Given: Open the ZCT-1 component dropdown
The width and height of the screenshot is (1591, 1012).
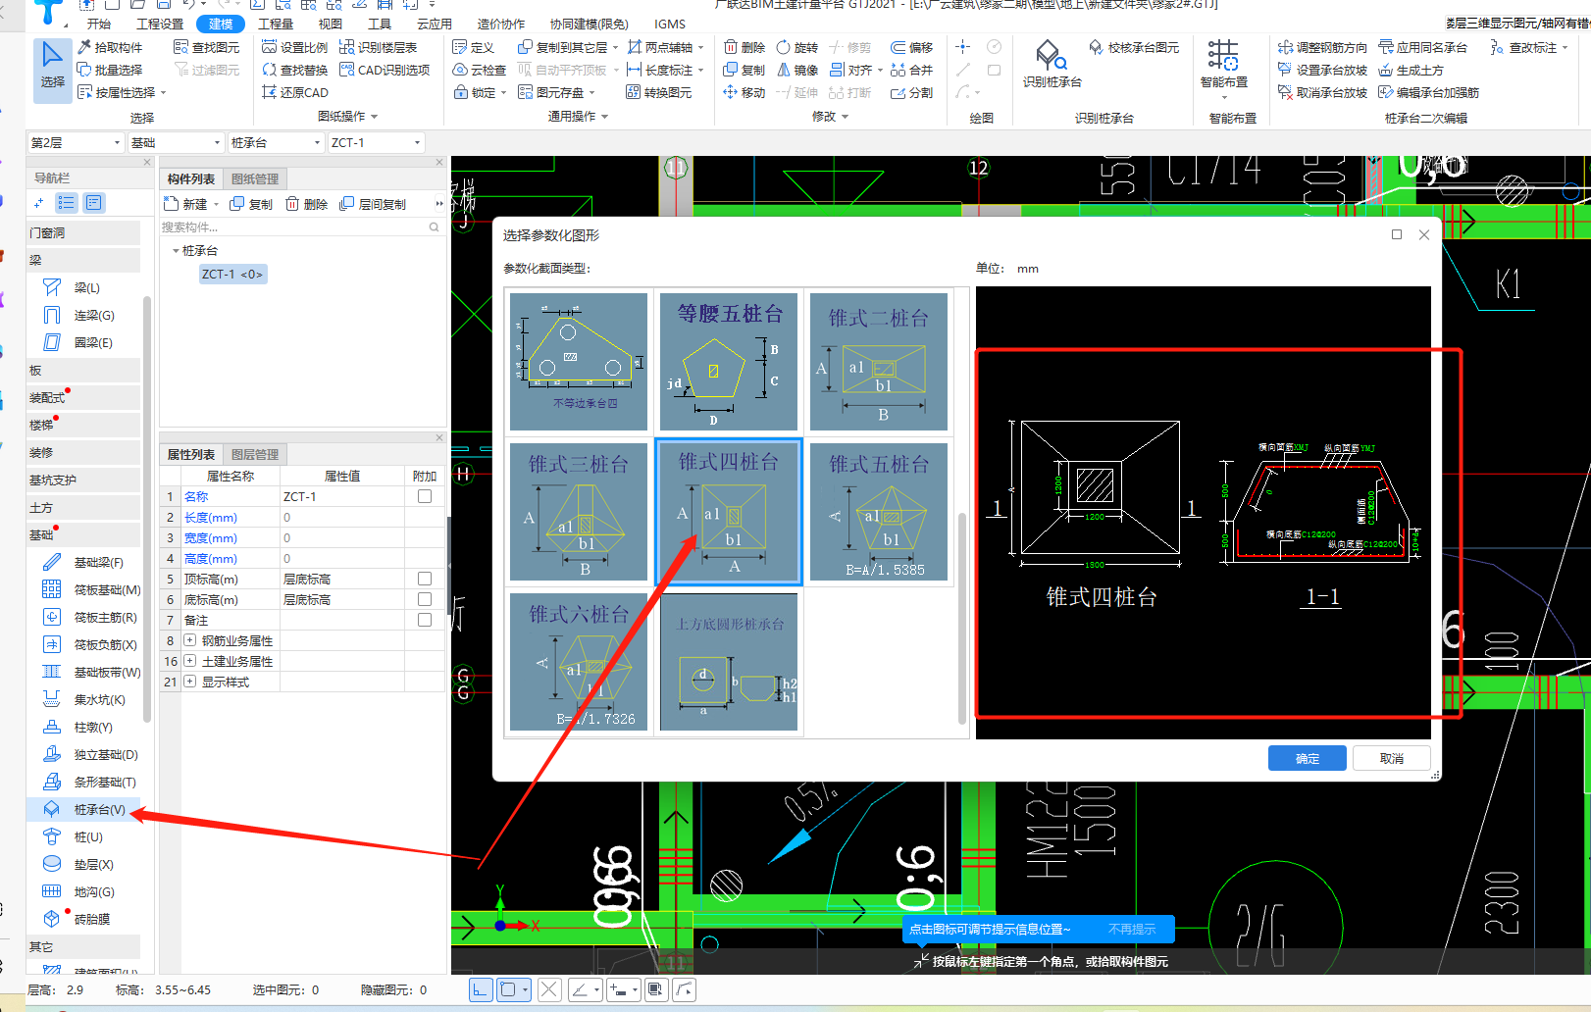Looking at the screenshot, I should [x=376, y=142].
